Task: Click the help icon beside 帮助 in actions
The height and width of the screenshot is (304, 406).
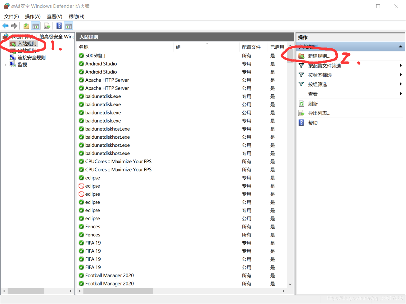Action: (301, 123)
